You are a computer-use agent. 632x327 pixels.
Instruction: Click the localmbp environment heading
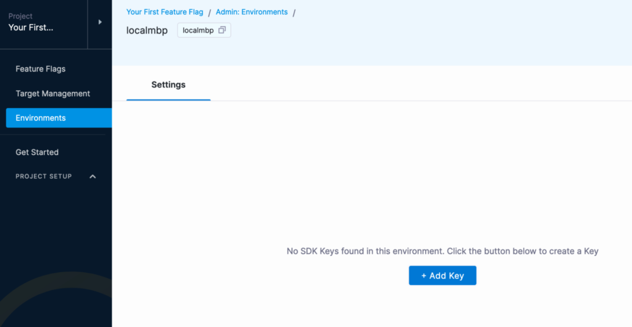147,31
